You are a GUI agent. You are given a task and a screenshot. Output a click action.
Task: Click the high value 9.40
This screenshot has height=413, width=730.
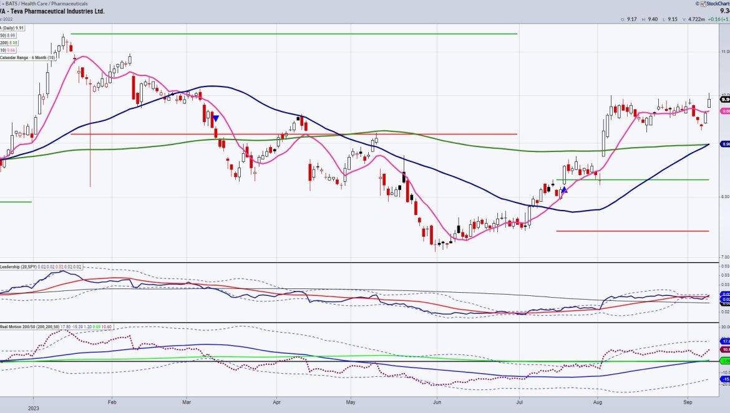tap(652, 19)
